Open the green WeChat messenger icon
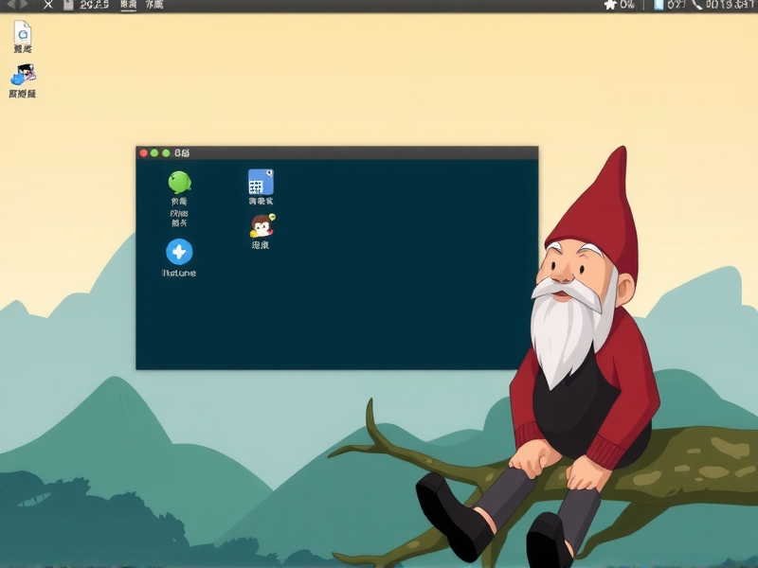This screenshot has height=568, width=758. tap(180, 180)
